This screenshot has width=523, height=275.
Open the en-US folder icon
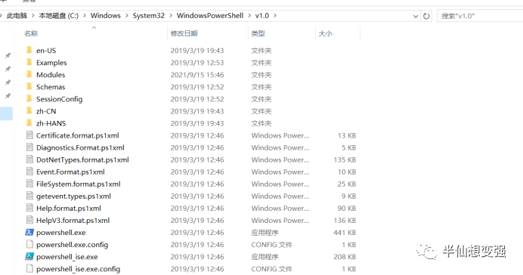point(29,51)
